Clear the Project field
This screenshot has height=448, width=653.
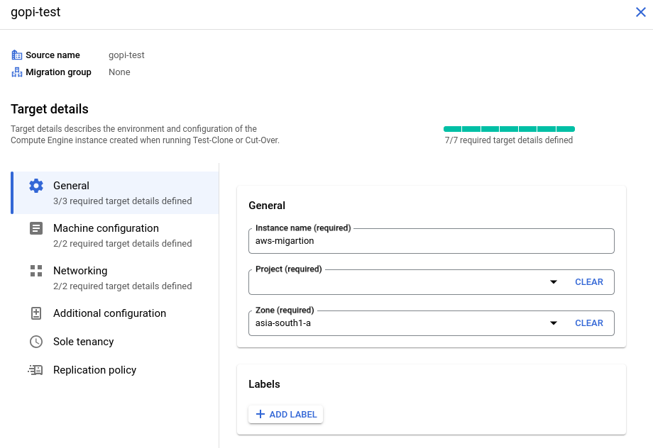pos(589,282)
